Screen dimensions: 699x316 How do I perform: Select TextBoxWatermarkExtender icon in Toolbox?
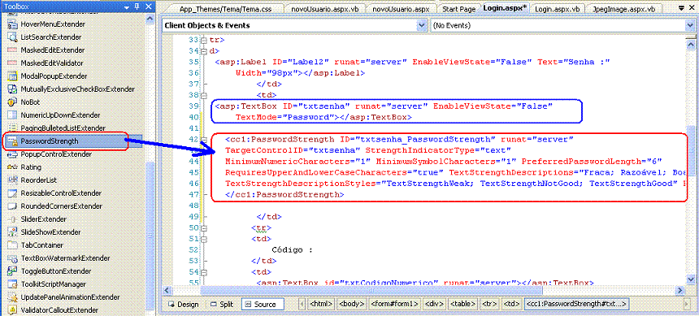(x=12, y=258)
